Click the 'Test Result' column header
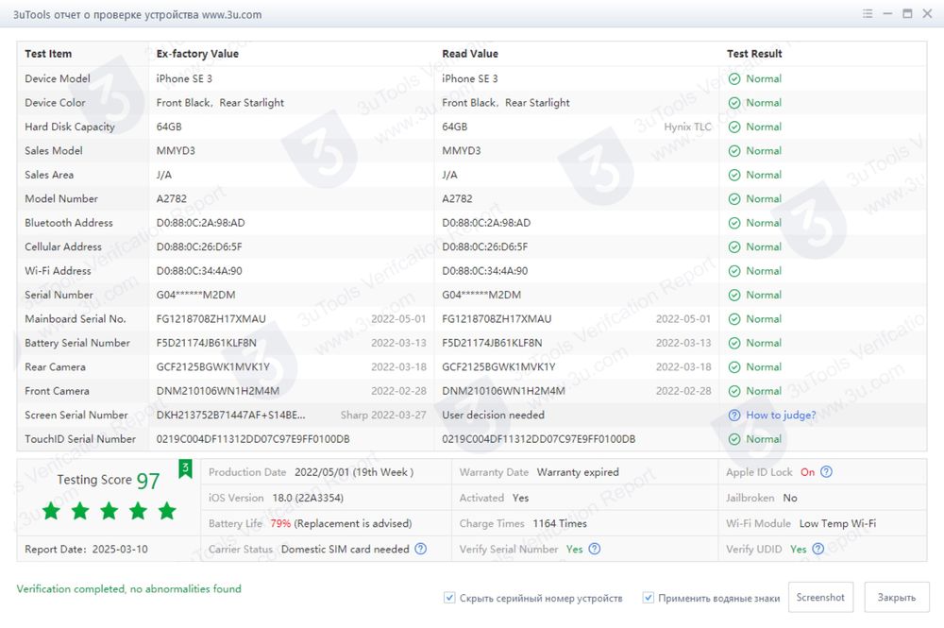Viewport: 944px width, 628px height. coord(754,54)
